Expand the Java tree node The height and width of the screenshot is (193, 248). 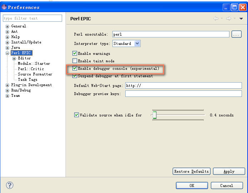pos(7,48)
